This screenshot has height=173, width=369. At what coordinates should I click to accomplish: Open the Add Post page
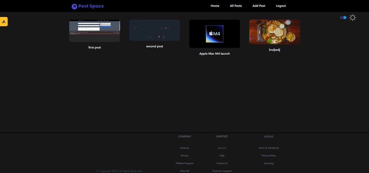[x=259, y=6]
